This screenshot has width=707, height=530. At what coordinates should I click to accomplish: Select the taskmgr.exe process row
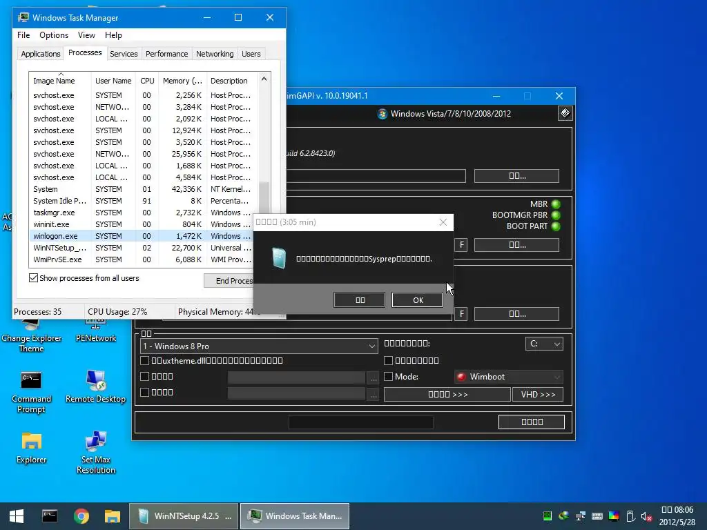coord(144,213)
